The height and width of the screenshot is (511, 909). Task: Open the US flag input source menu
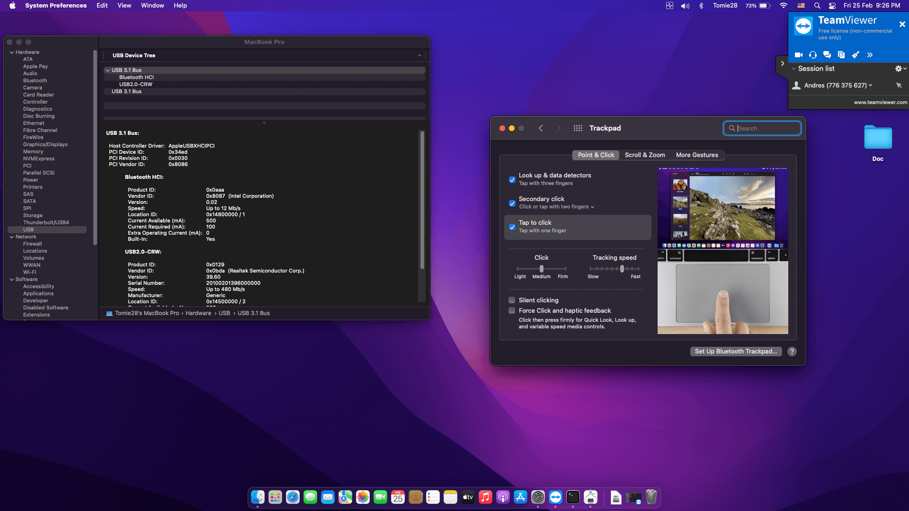tap(801, 6)
